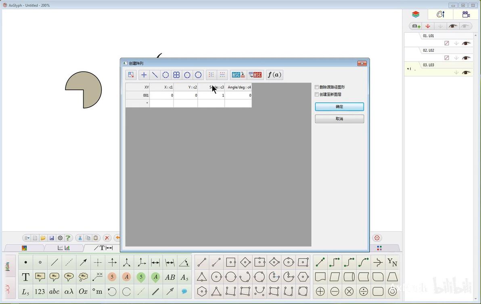Switch to the video camera tab

pyautogui.click(x=466, y=15)
